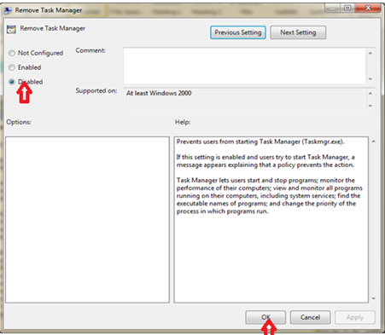
Task: Minimize the Remove Task Manager window
Action: [x=332, y=9]
